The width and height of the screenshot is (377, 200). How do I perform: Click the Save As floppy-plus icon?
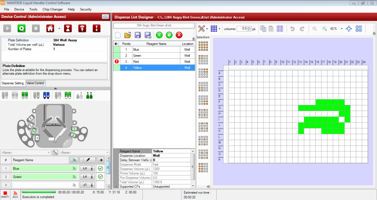[x=148, y=35]
